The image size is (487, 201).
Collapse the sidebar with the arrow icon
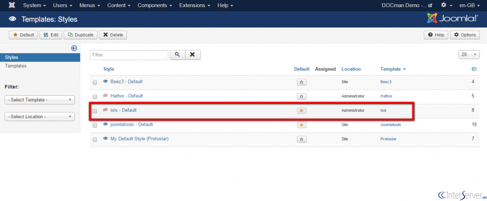[74, 48]
